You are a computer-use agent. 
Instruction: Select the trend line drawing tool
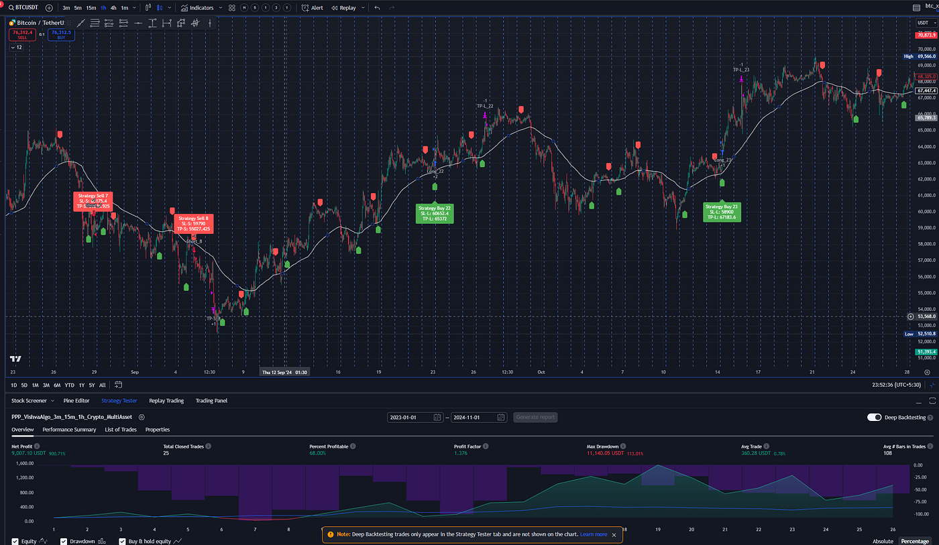(x=80, y=23)
